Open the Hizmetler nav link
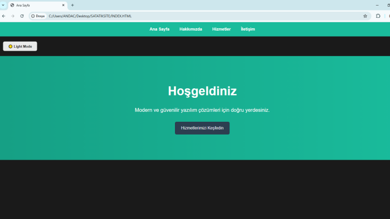Viewport: 390px width, 219px height. click(x=221, y=29)
